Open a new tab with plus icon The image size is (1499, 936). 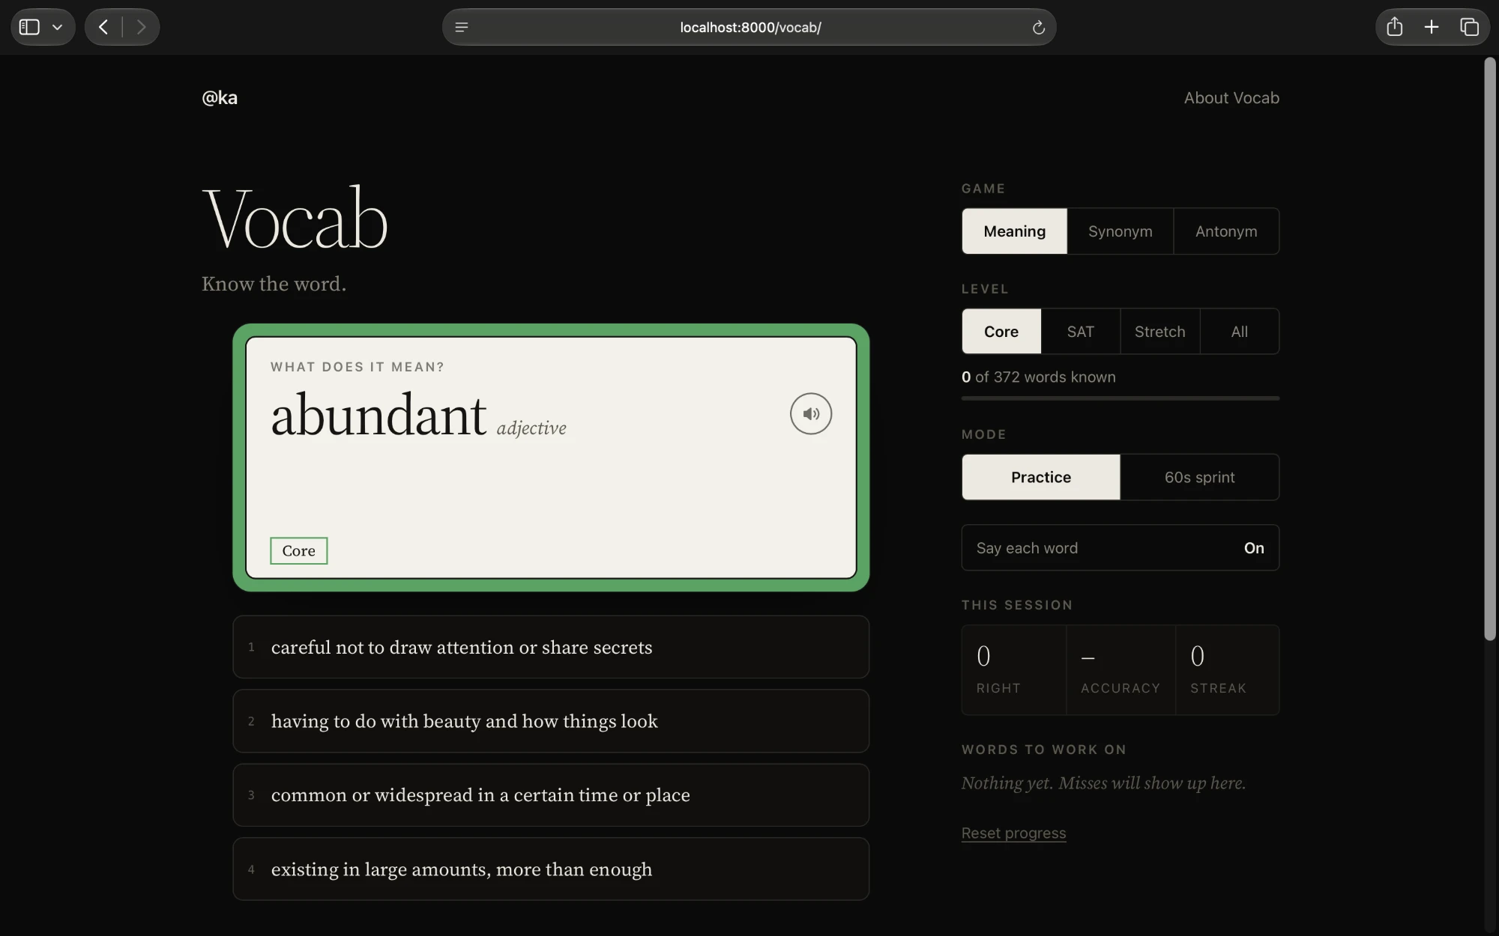click(x=1432, y=27)
